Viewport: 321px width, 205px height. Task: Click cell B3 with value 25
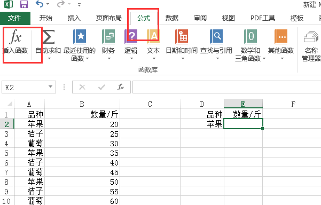click(82, 133)
